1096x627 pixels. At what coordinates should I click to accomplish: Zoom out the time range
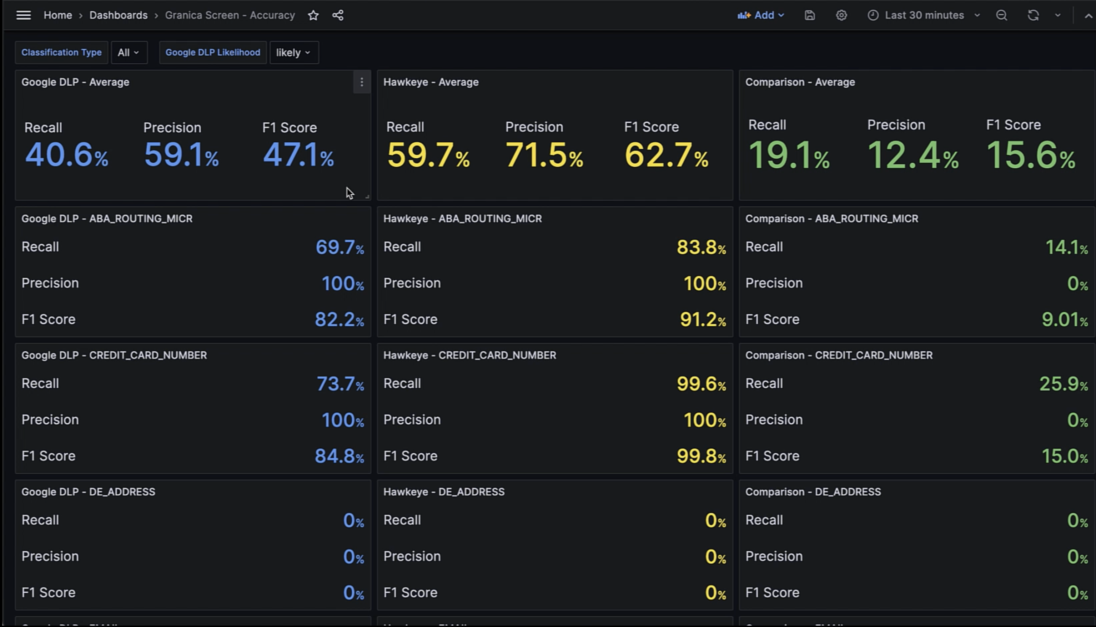(x=1002, y=15)
